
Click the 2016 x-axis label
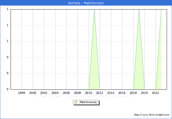tap(122, 93)
